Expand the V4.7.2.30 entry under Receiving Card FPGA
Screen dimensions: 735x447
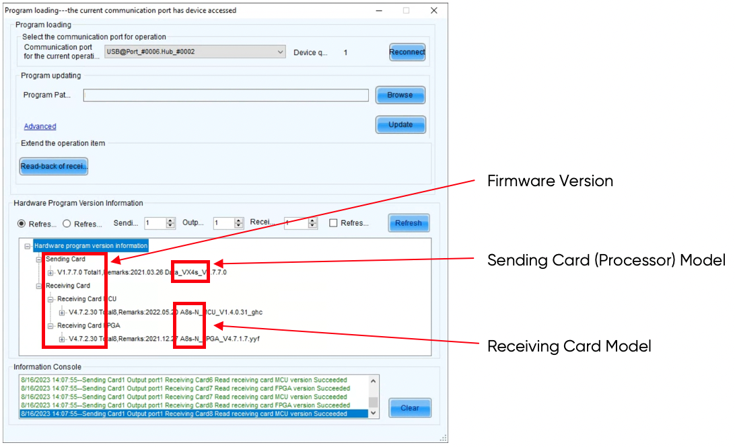63,339
